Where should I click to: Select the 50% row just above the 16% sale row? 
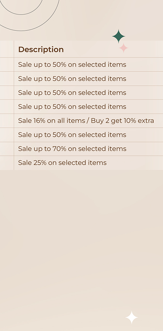coord(88,107)
